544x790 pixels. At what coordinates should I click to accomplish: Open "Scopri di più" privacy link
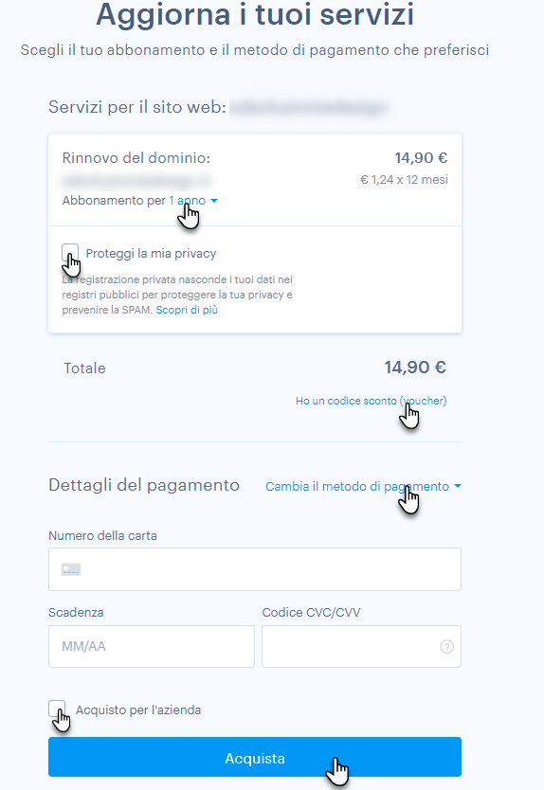tap(187, 310)
